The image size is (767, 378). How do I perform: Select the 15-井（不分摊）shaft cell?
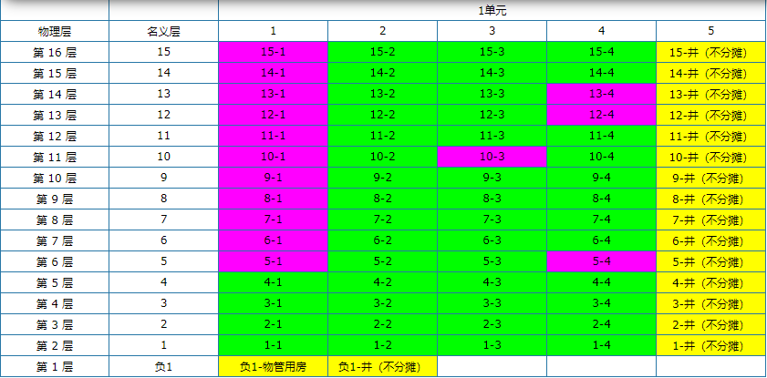click(x=710, y=52)
